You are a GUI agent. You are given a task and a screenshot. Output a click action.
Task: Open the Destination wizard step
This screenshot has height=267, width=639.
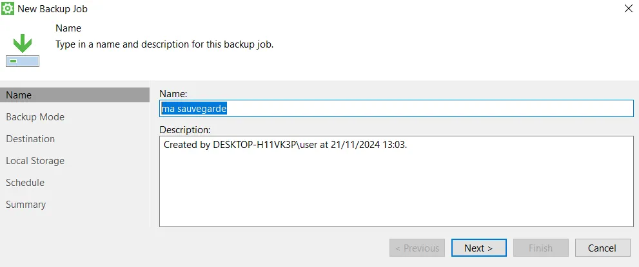[x=30, y=139]
